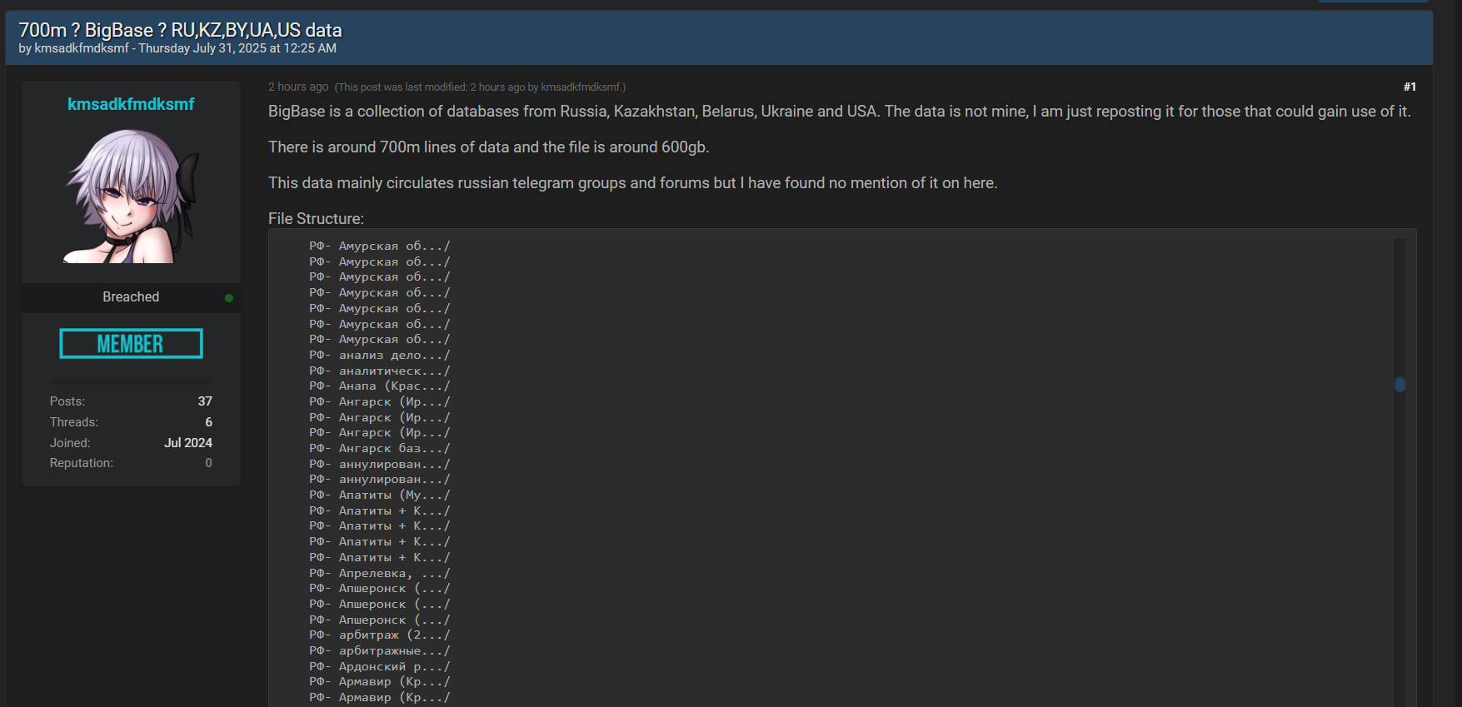
Task: Click the 'Breached' user title label
Action: pyautogui.click(x=131, y=297)
